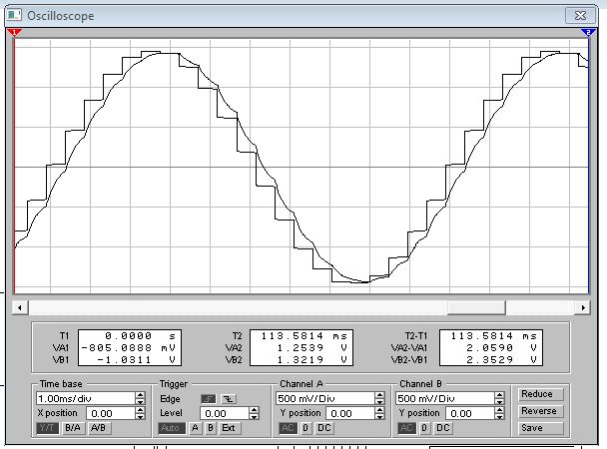Viewport: 607px width, 449px height.
Task: Increase the time base value
Action: coord(140,395)
